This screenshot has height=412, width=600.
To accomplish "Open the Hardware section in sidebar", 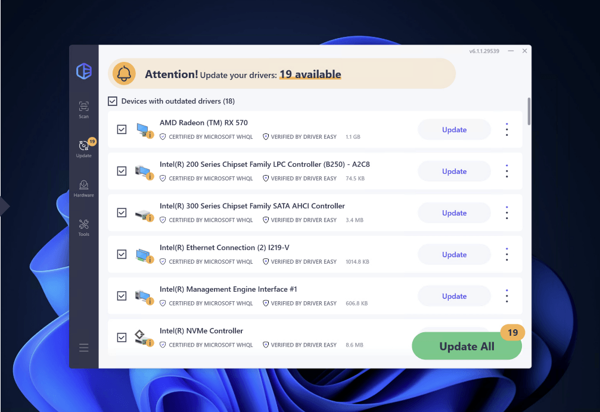I will (x=84, y=189).
